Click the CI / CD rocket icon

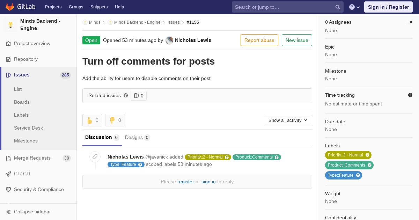8,174
